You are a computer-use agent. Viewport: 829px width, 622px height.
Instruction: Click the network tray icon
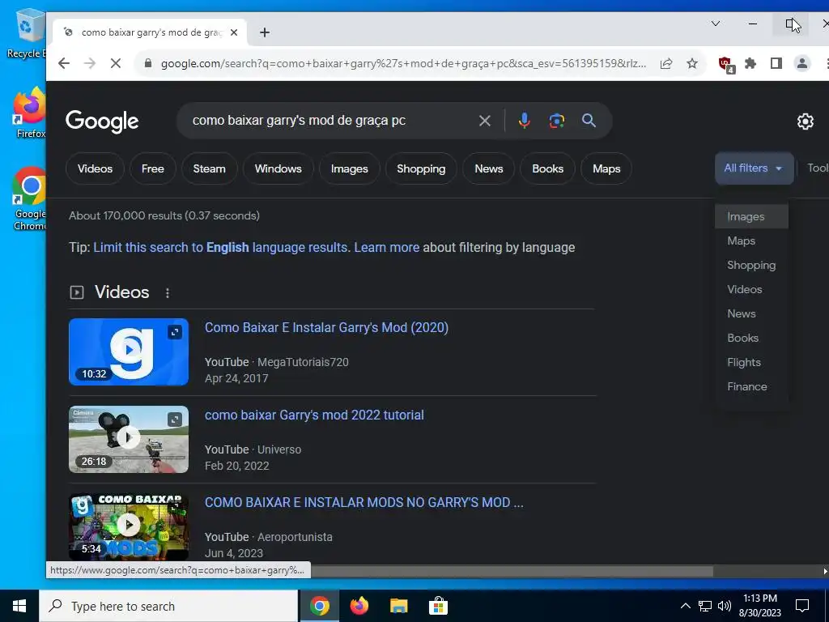tap(705, 606)
